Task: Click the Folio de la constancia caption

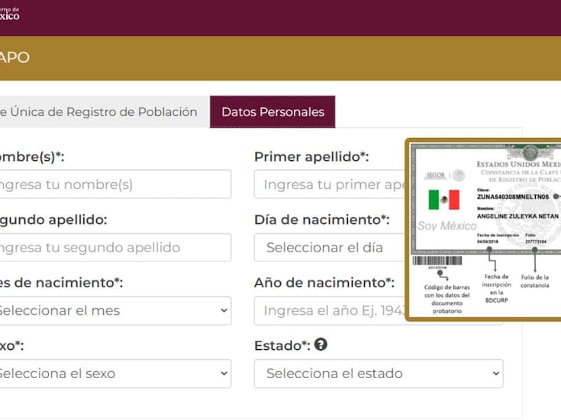Action: [x=535, y=282]
